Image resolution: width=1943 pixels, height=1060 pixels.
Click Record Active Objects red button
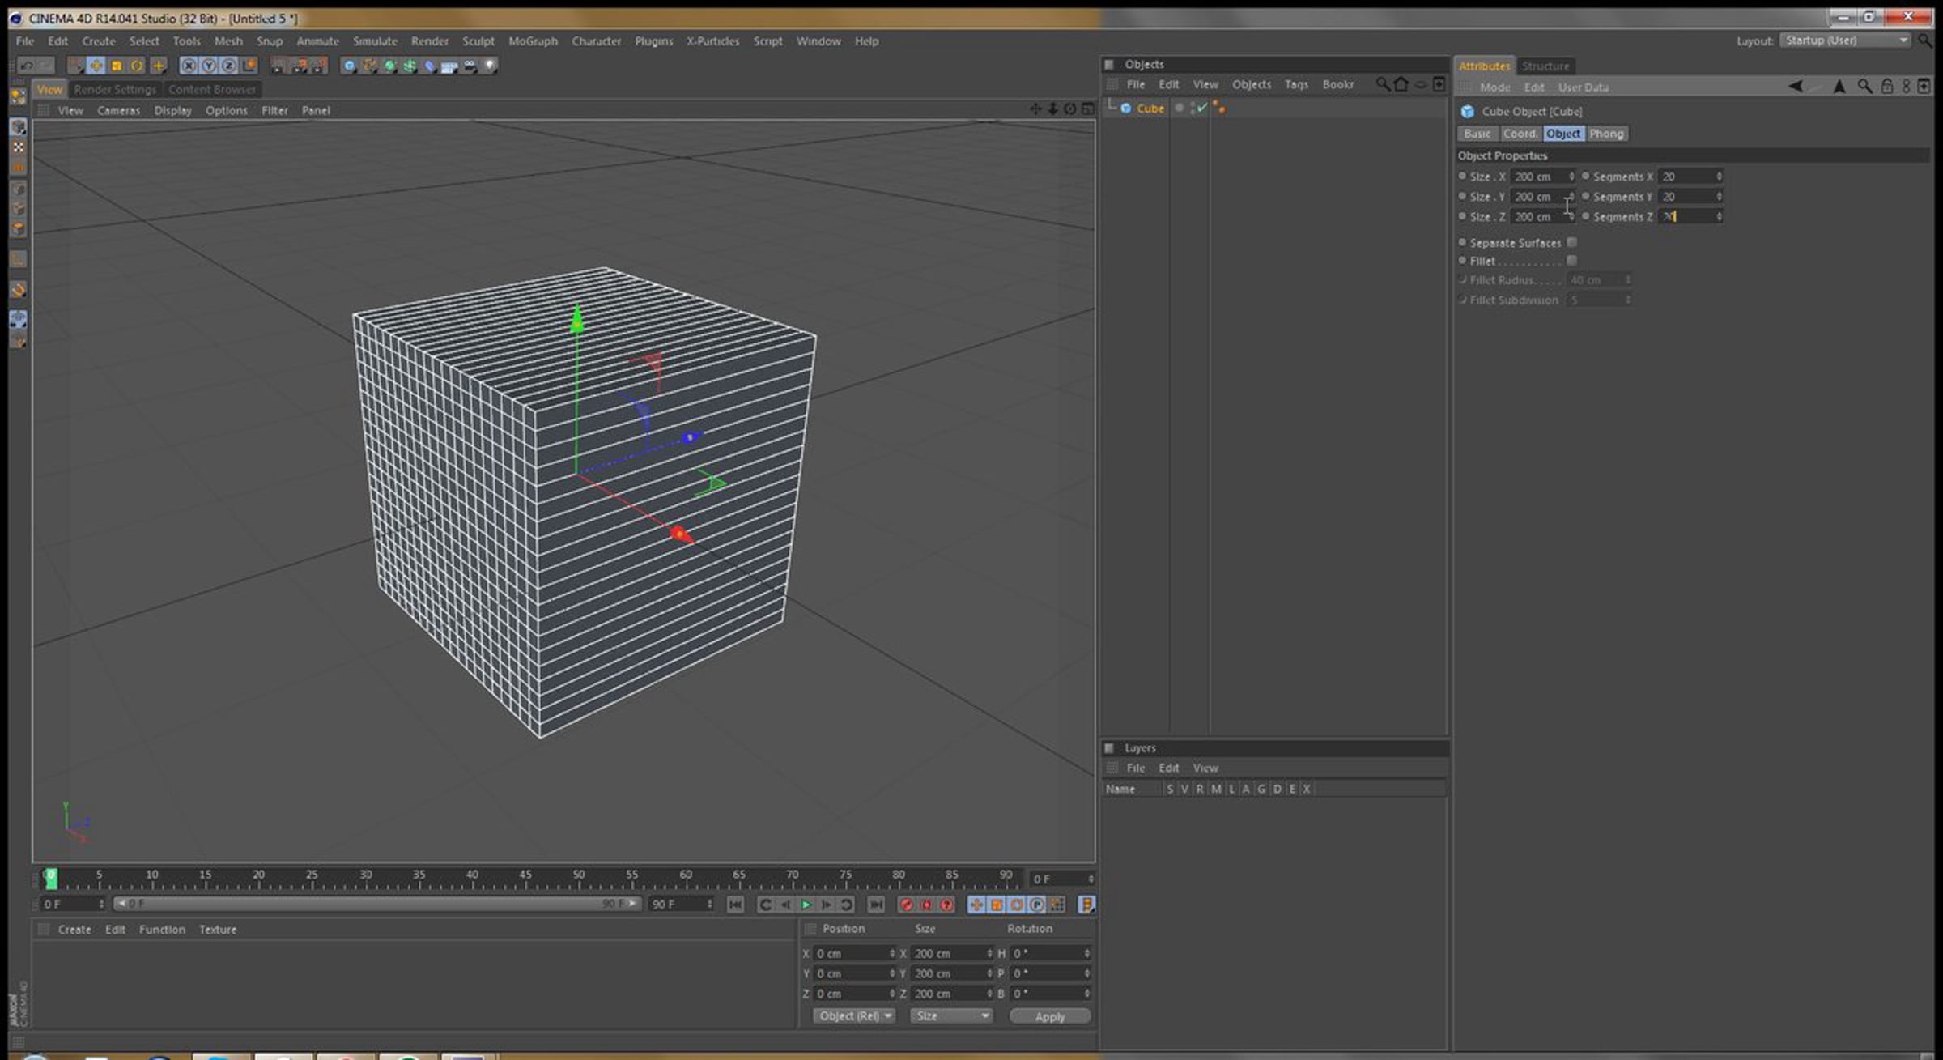[906, 905]
